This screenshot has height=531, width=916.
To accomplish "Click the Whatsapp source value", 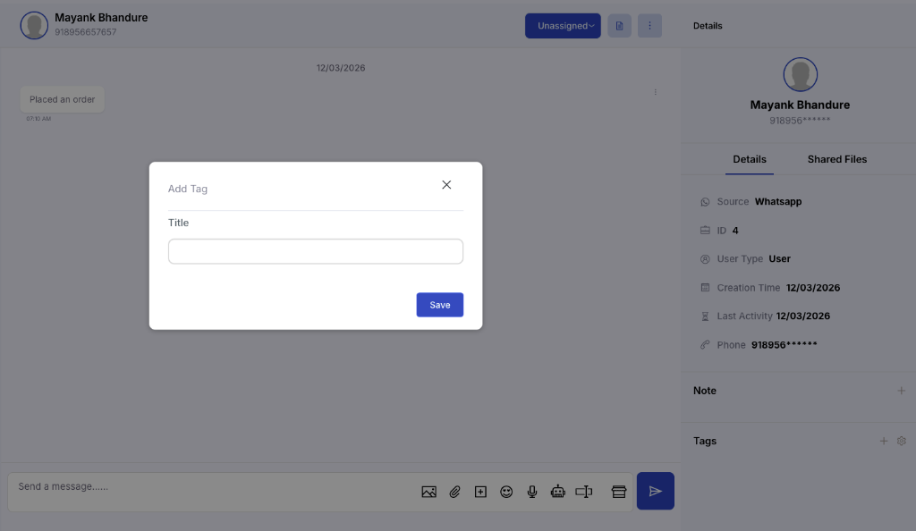I will (778, 201).
